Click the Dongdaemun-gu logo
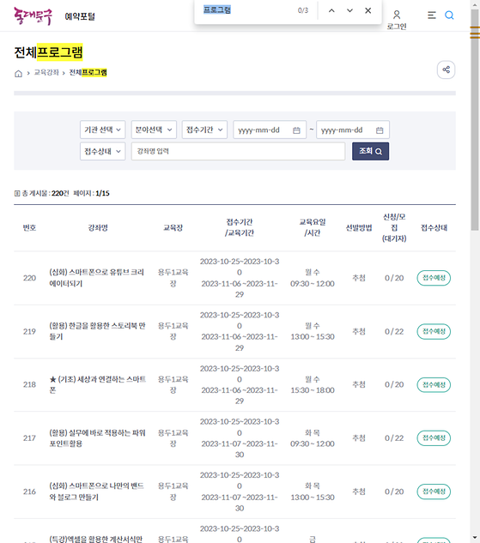 coord(33,16)
